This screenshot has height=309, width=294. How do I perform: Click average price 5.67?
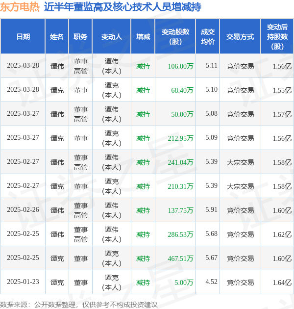click(x=212, y=258)
